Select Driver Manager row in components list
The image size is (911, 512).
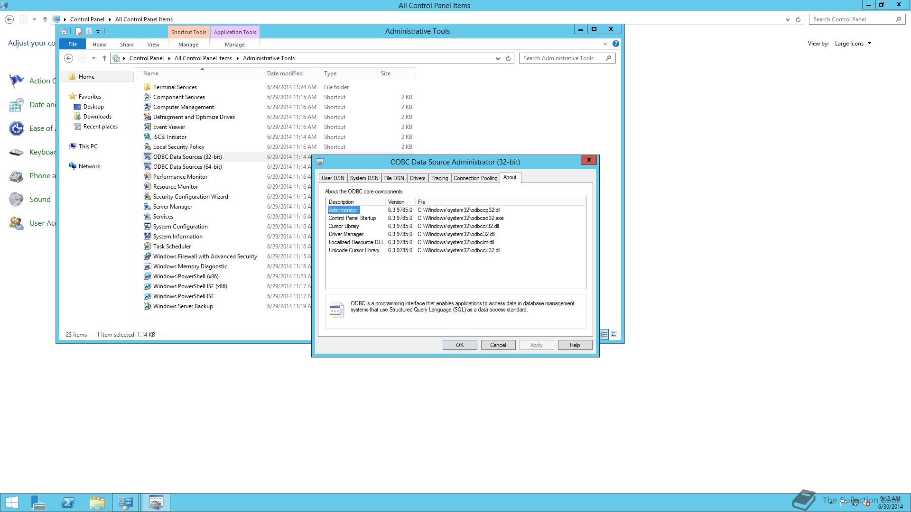(456, 234)
